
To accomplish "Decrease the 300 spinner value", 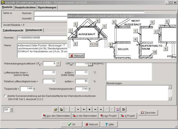I will 11,111.
